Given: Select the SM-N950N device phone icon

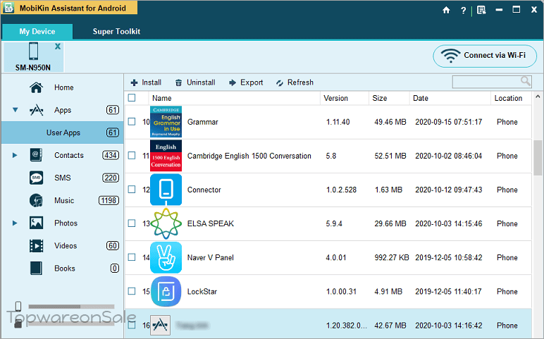Looking at the screenshot, I should (x=34, y=51).
